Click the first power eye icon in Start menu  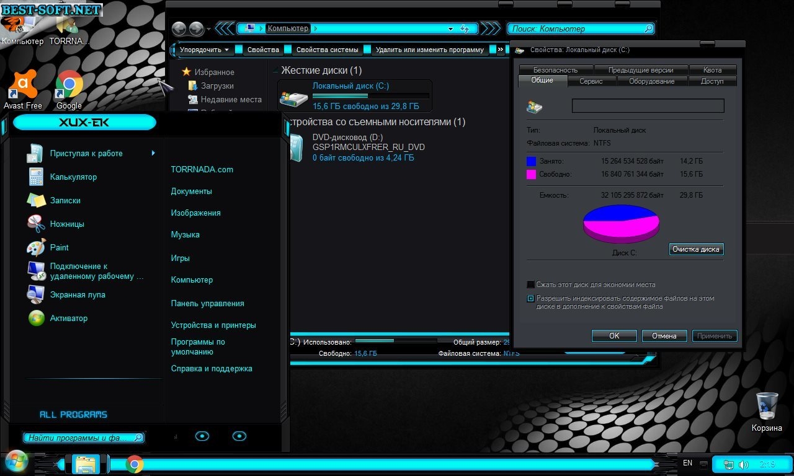point(202,436)
